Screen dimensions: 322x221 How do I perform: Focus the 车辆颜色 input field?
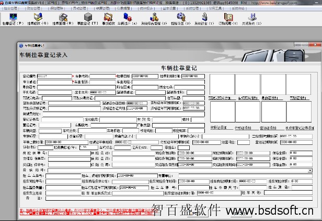point(131,131)
